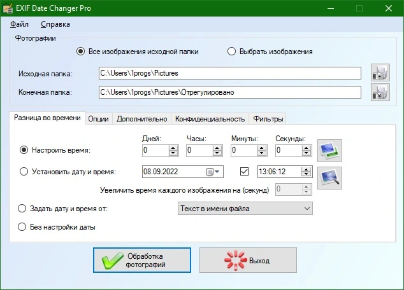Viewport: 404px width, 290px height.
Task: Increase the Секунды value with up arrow
Action: 306,148
